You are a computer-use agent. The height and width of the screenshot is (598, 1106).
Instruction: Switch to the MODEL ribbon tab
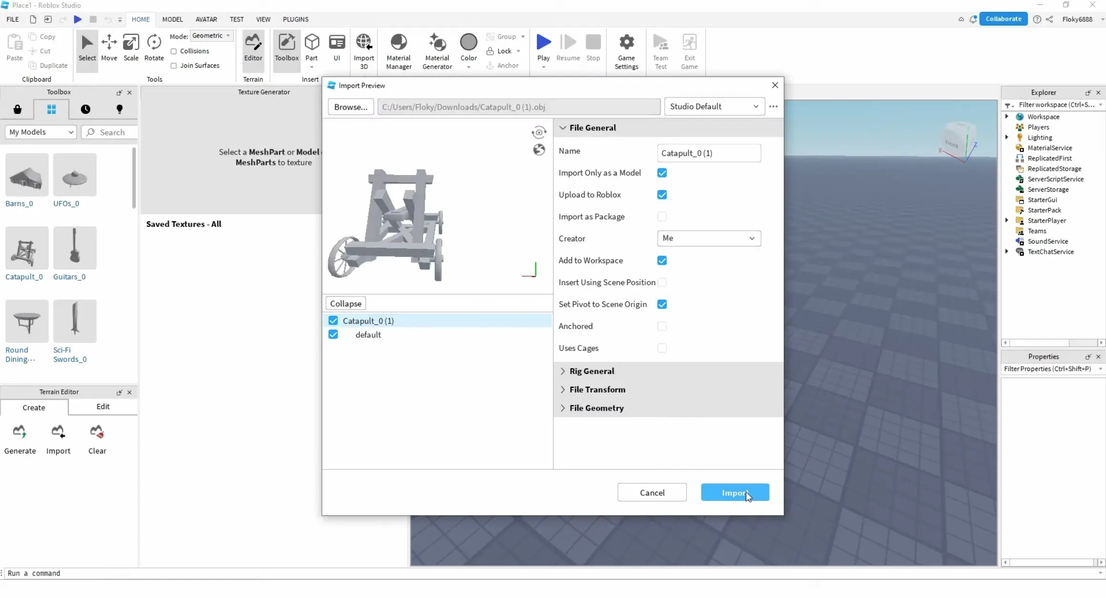pos(172,19)
